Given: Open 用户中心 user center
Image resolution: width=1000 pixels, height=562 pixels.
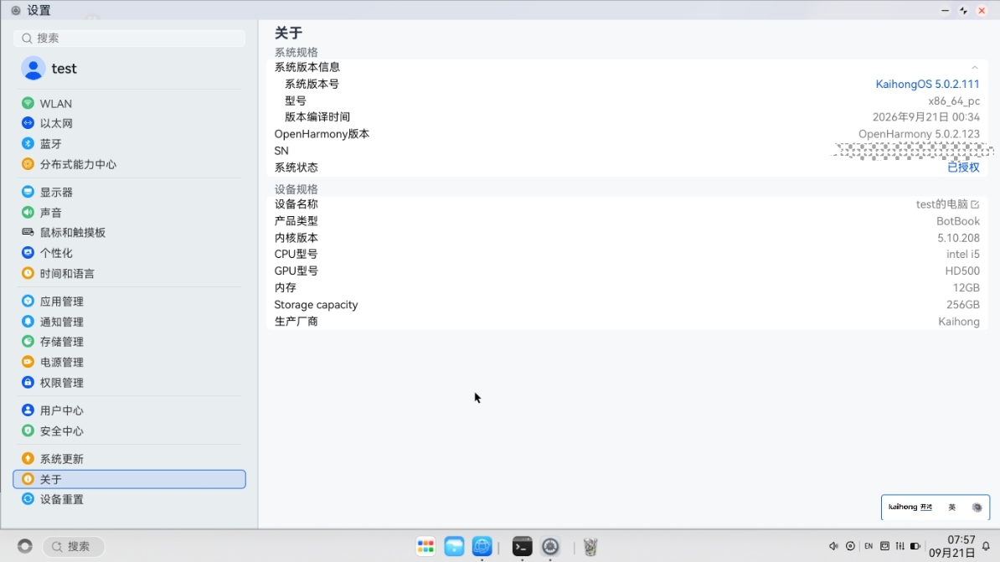Looking at the screenshot, I should click(x=129, y=410).
